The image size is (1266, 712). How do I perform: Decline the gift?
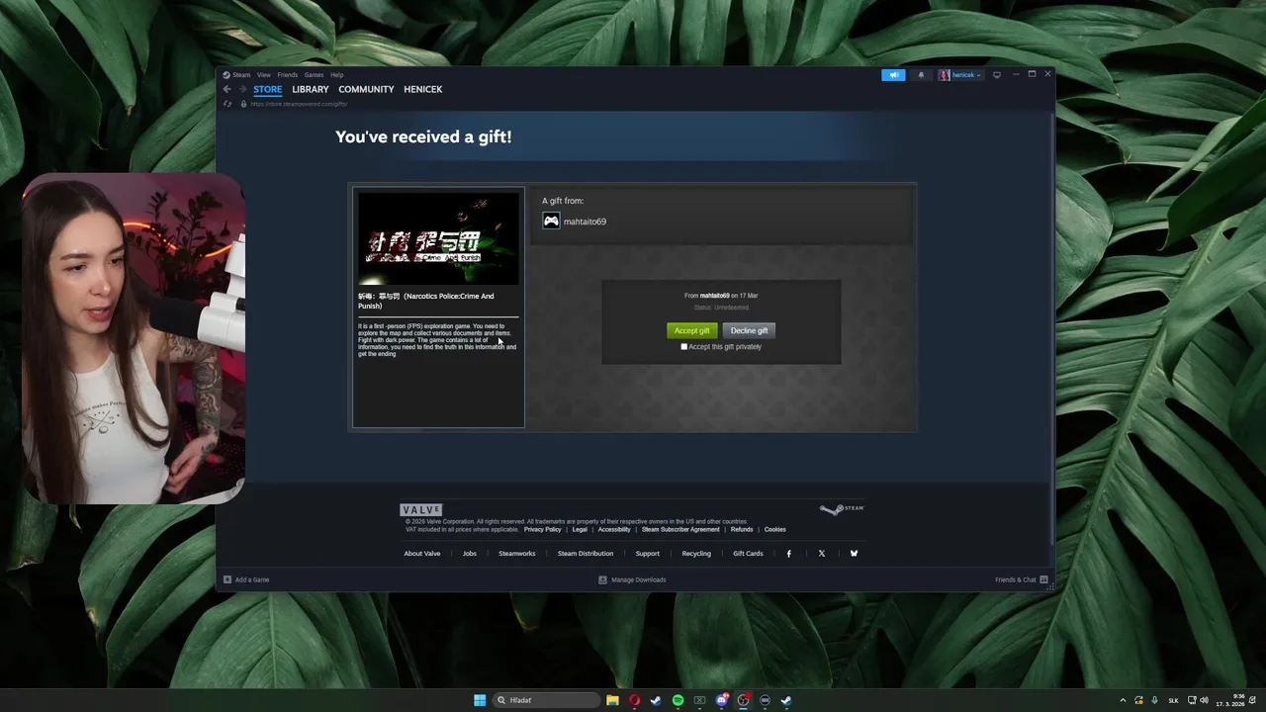point(749,330)
